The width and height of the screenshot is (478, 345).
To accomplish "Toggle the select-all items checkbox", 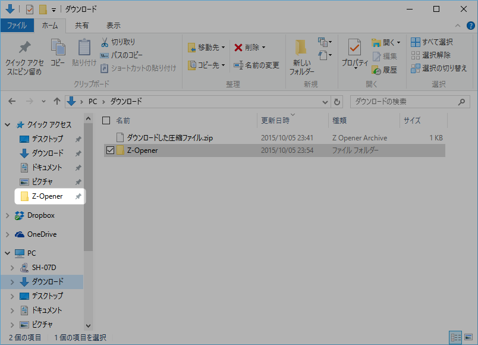I will pos(106,121).
